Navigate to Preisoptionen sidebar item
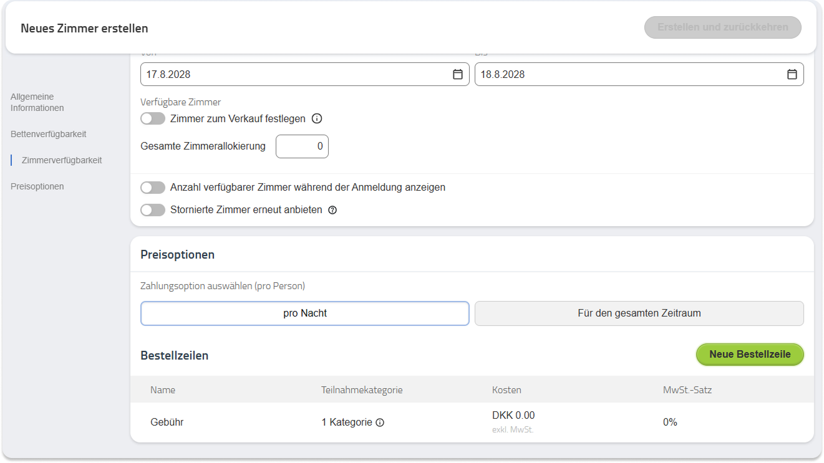 point(37,186)
